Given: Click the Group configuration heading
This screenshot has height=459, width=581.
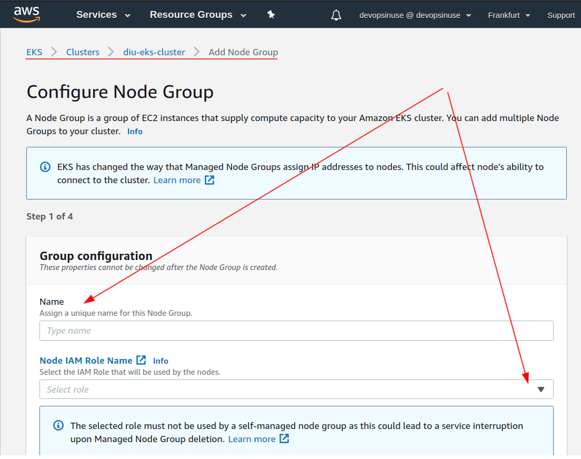Looking at the screenshot, I should [x=96, y=256].
